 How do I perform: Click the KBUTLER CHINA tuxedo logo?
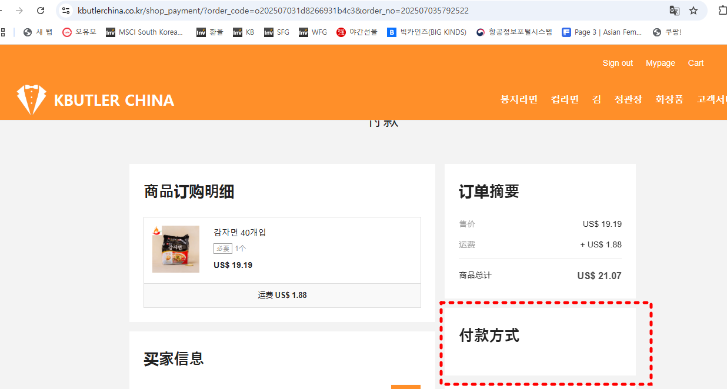tap(31, 99)
